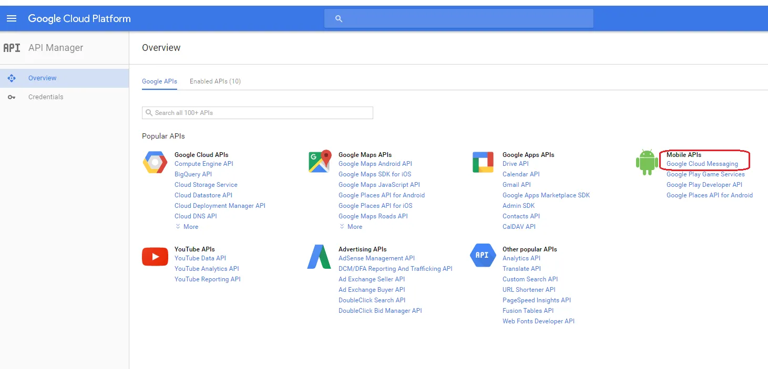Switch to the Enabled APIs (10) tab

tap(215, 81)
